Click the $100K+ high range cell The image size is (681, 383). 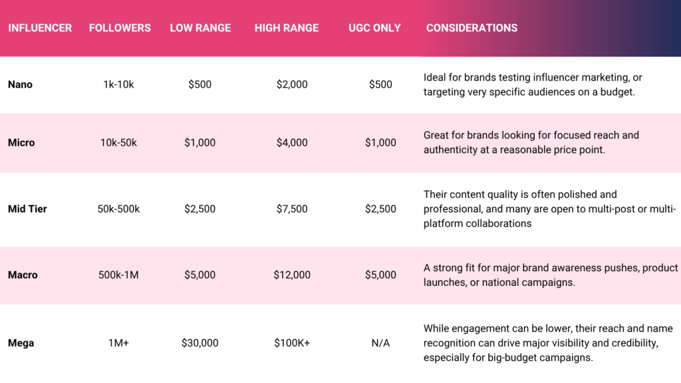pyautogui.click(x=292, y=343)
